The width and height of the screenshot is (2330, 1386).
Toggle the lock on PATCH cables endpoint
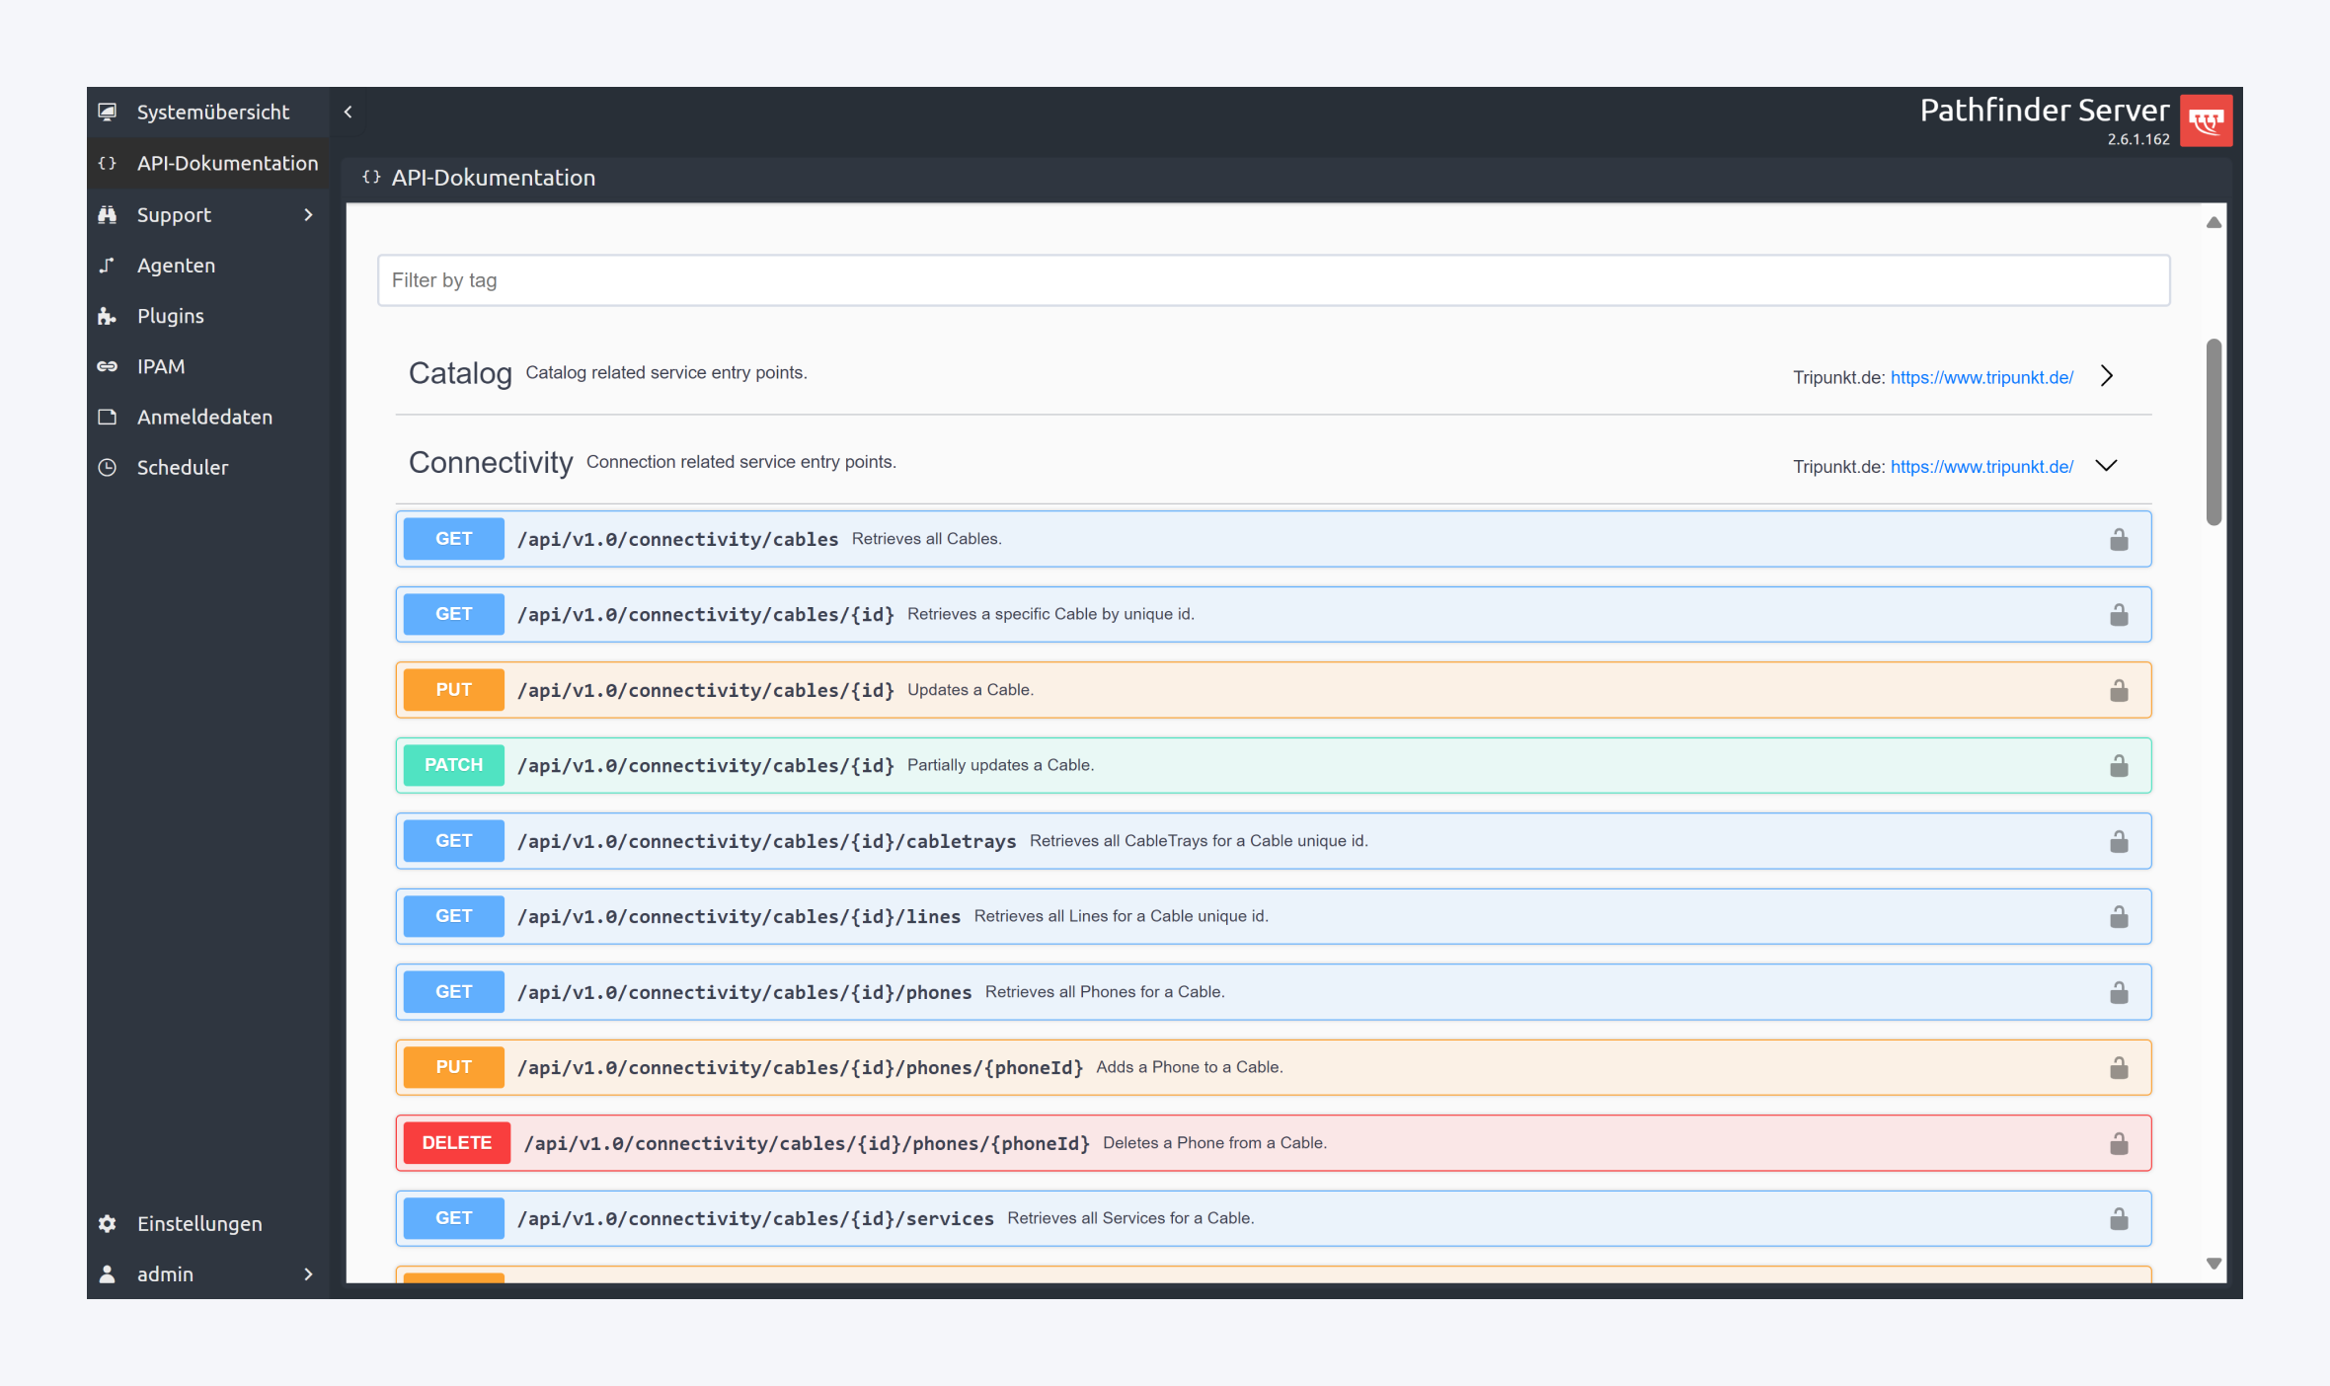[x=2119, y=765]
